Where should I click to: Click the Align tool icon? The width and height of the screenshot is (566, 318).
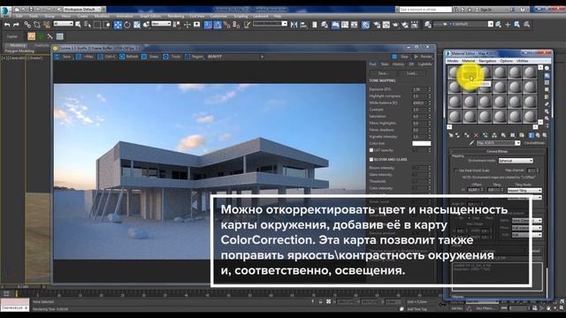(303, 25)
